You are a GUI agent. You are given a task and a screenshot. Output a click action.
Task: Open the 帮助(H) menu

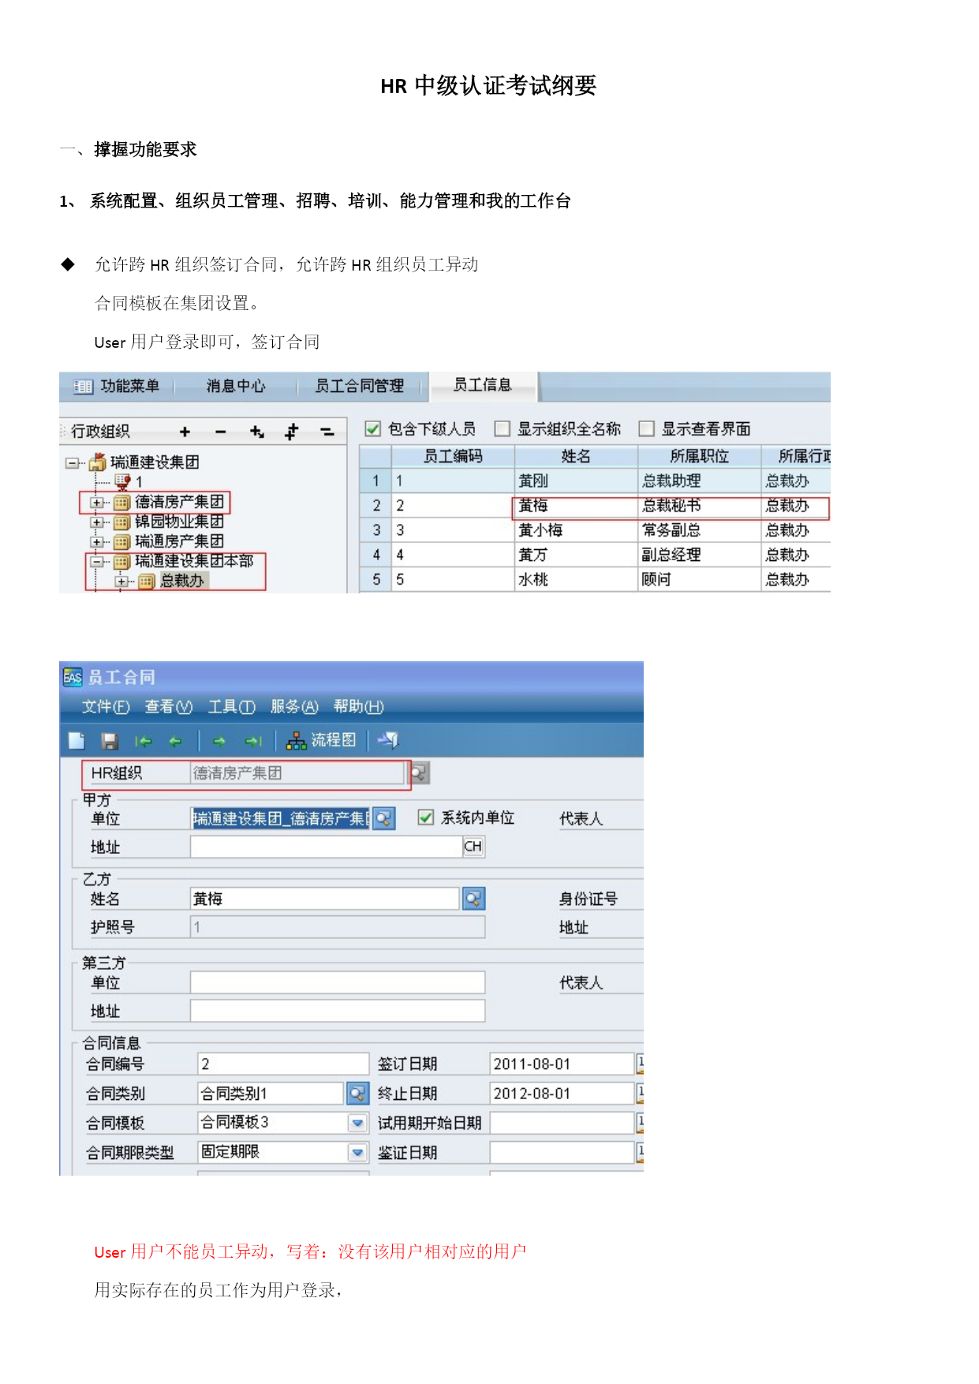point(358,706)
